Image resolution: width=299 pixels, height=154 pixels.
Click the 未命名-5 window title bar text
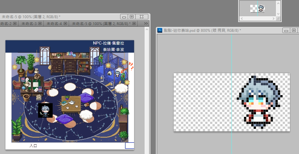coord(31,17)
